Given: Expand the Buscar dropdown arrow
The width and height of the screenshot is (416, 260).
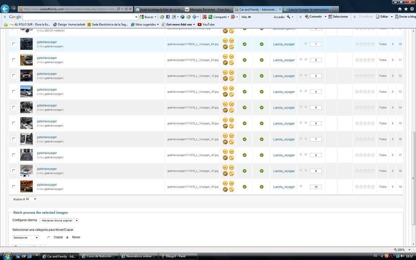Looking at the screenshot, I should click(x=155, y=17).
